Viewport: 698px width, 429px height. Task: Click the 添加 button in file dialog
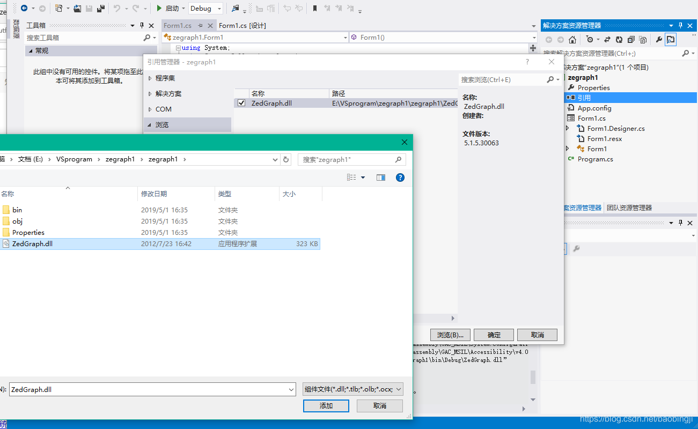pos(326,405)
